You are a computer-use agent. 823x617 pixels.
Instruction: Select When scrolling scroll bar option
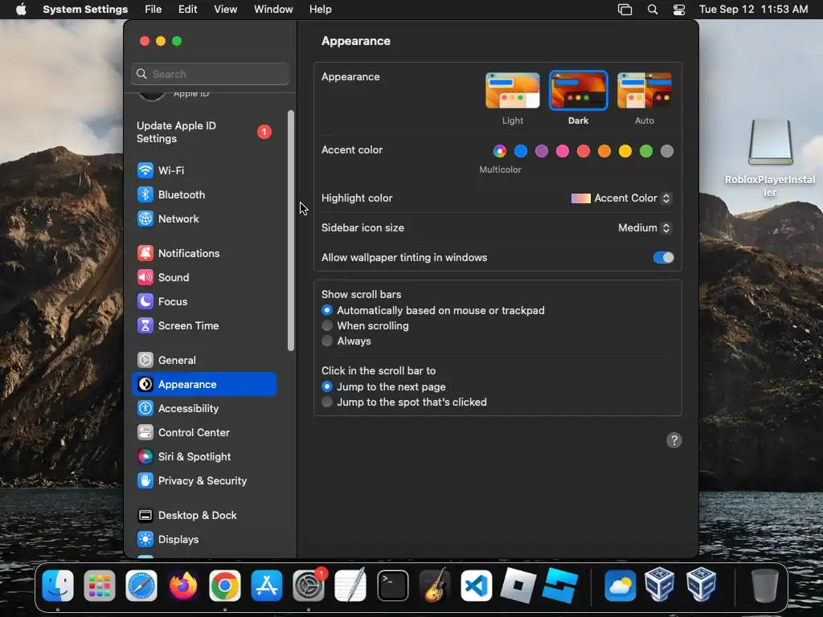point(327,326)
